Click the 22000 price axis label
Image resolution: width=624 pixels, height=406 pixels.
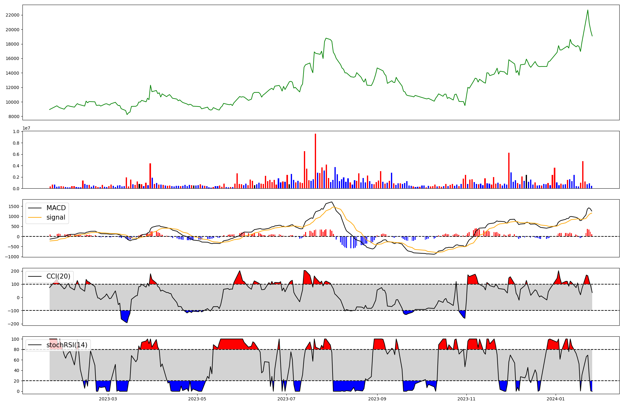click(x=12, y=15)
